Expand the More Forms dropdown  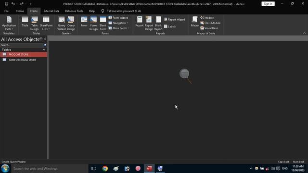pos(119,28)
